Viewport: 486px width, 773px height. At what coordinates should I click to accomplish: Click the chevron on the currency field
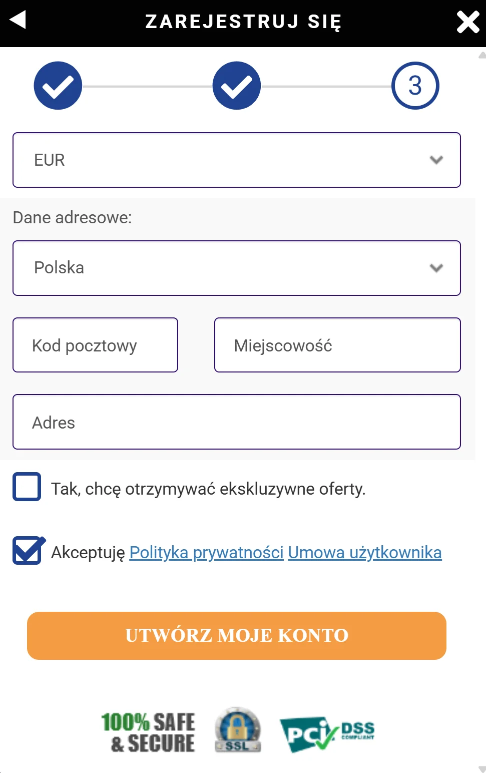436,160
